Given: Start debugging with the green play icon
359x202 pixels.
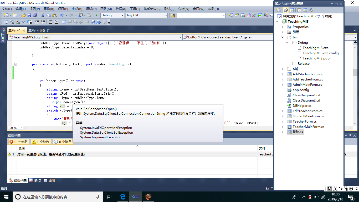Looking at the screenshot, I should click(x=97, y=15).
